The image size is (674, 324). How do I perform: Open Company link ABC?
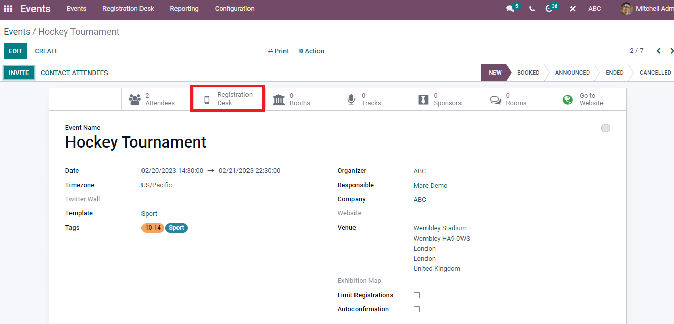420,200
